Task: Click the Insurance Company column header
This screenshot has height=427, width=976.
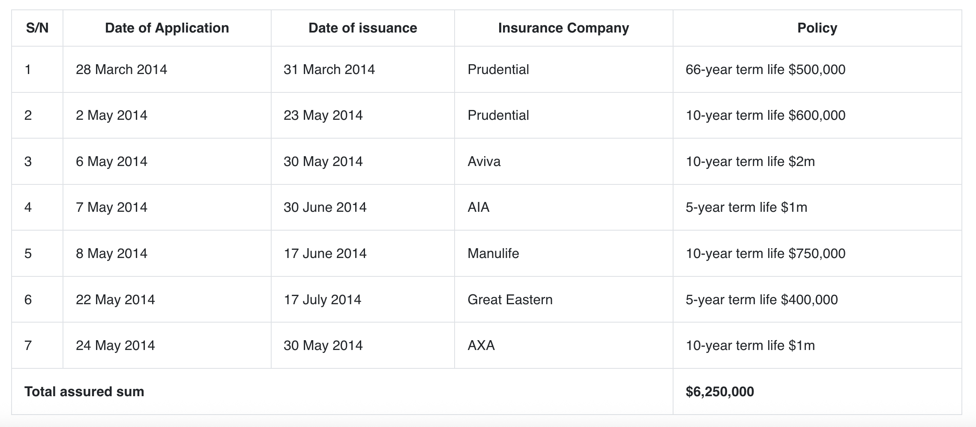Action: click(x=563, y=28)
